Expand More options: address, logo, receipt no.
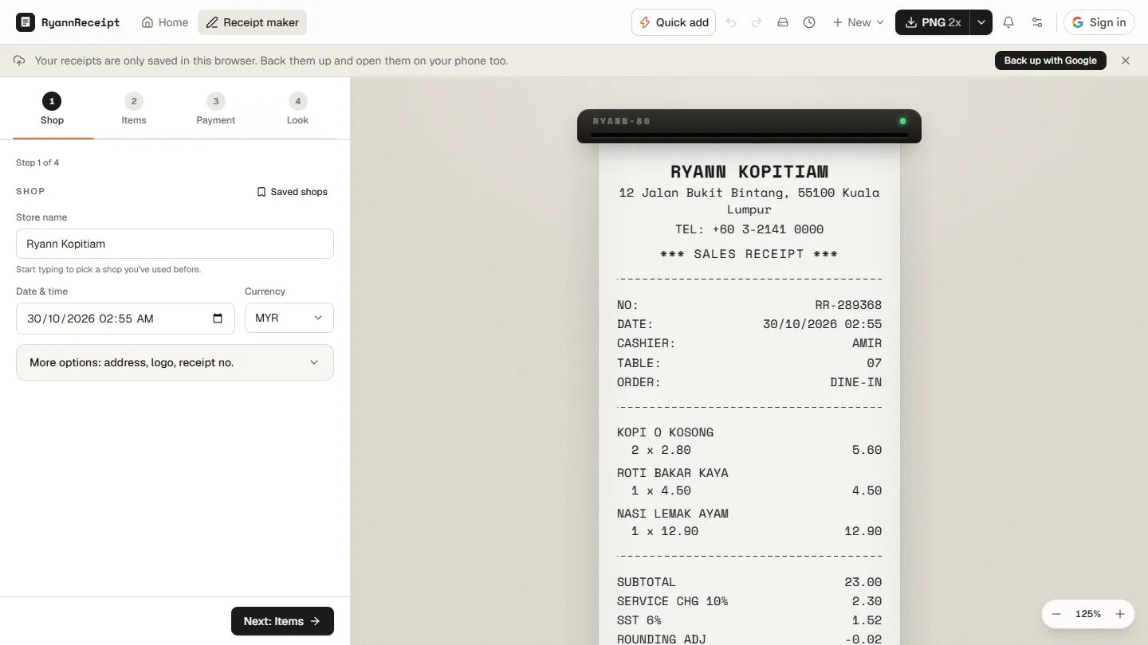This screenshot has width=1148, height=645. 175,362
